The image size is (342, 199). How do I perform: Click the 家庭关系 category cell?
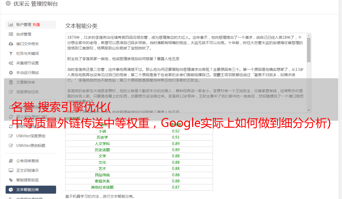[102, 181]
